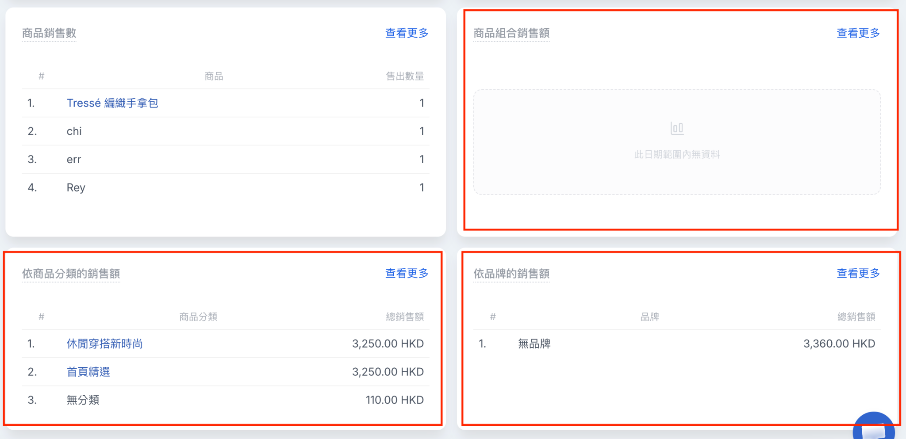
Task: Select the err product row
Action: click(226, 160)
